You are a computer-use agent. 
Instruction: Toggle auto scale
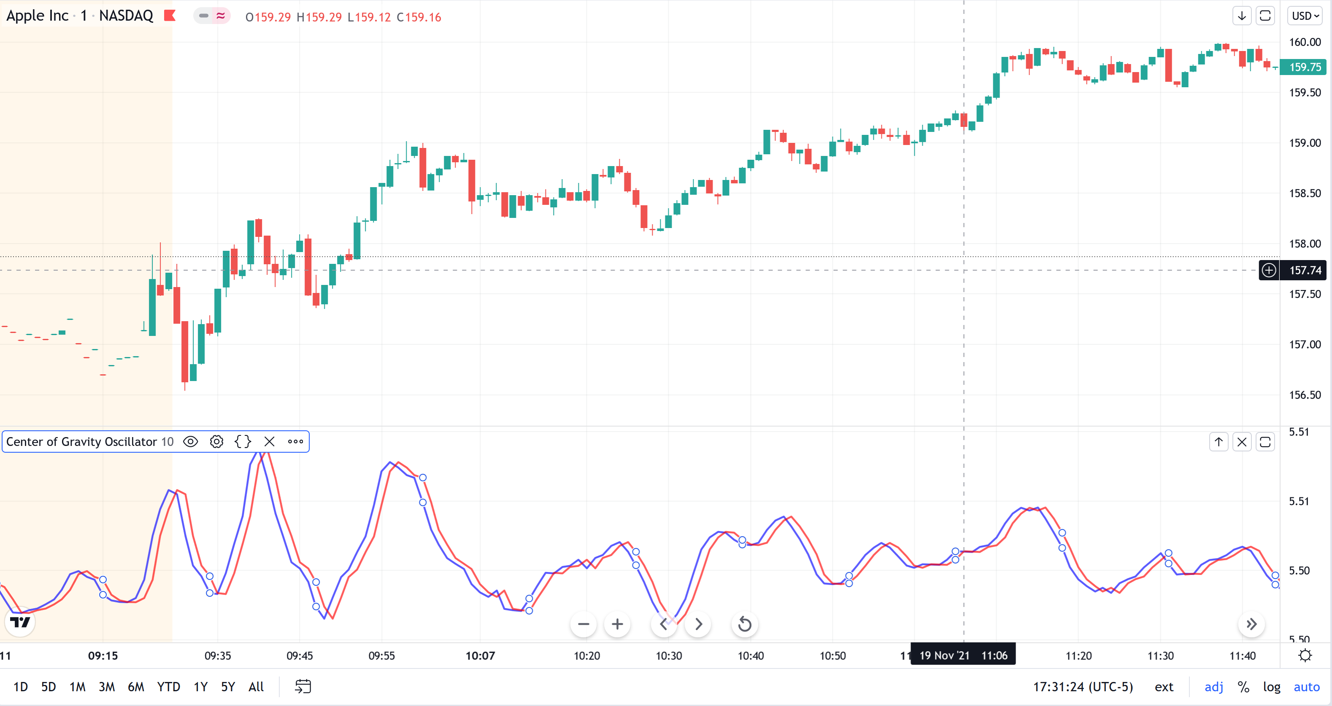[1307, 687]
